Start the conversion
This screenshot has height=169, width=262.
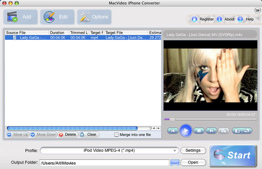tap(233, 155)
